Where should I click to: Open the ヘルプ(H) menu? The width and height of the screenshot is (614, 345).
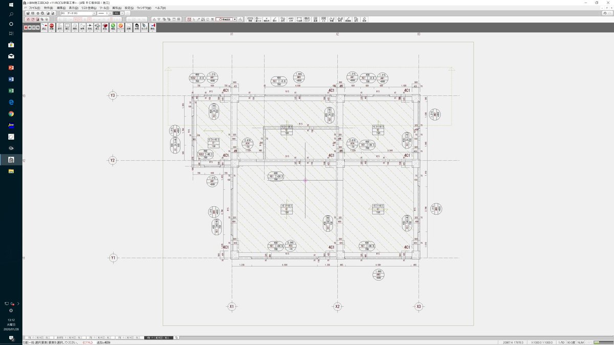click(x=160, y=8)
